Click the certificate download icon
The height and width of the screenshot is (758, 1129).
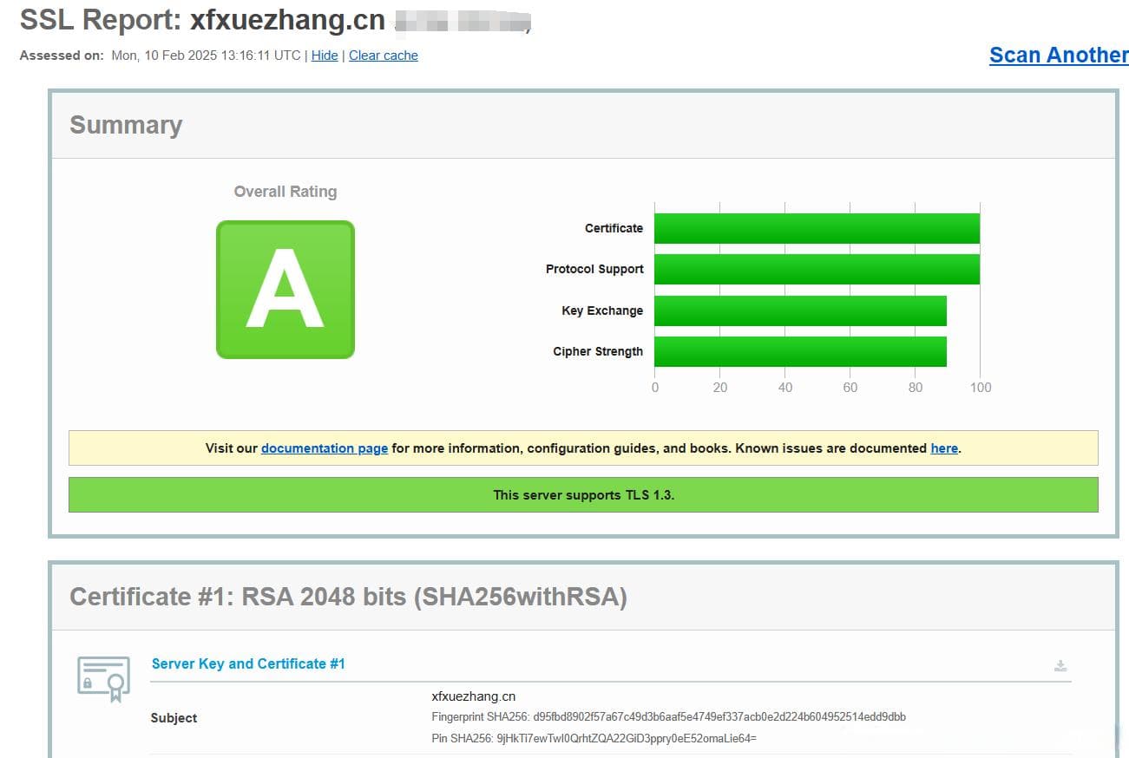(x=1060, y=666)
